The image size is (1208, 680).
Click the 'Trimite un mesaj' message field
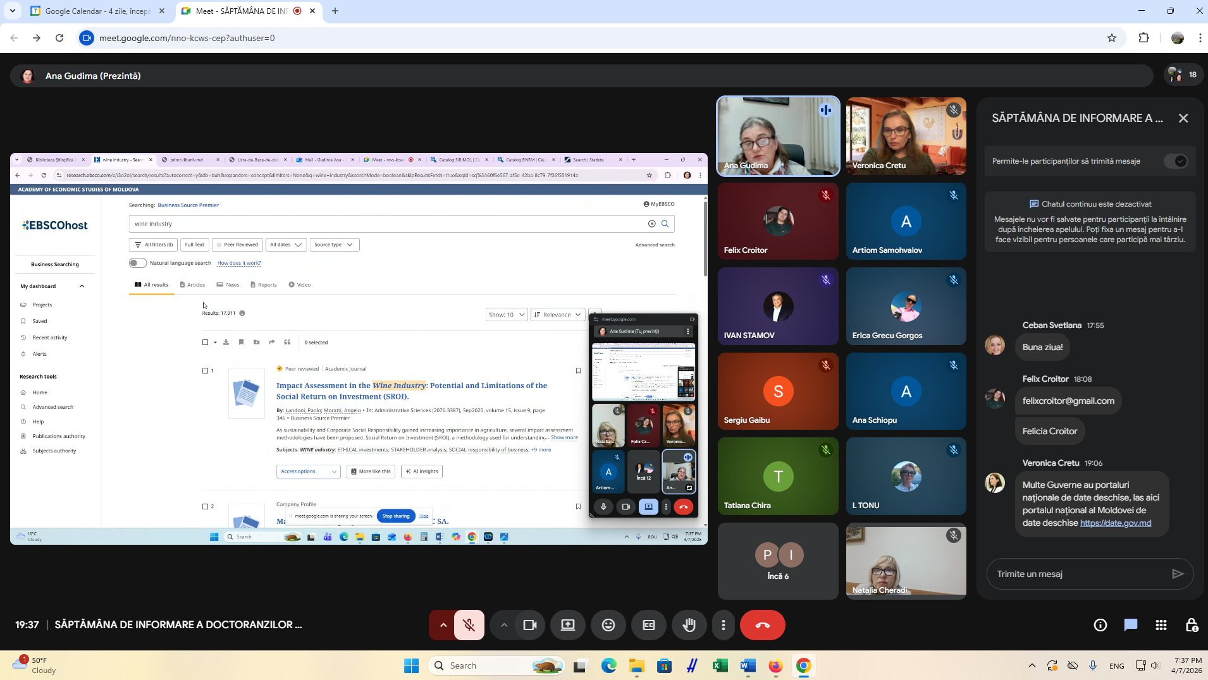(x=1078, y=574)
